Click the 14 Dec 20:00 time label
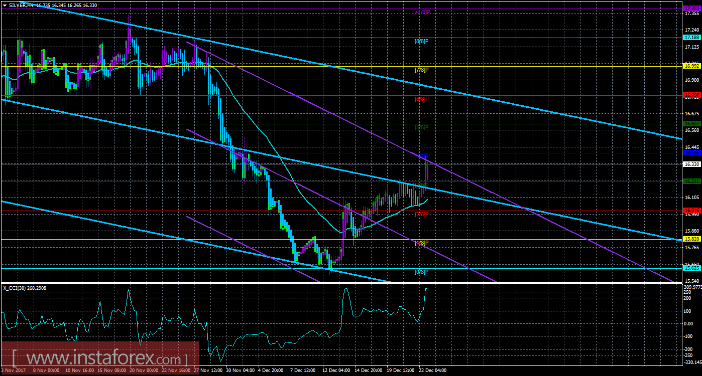Screen dimensions: 702x376 pyautogui.click(x=369, y=370)
